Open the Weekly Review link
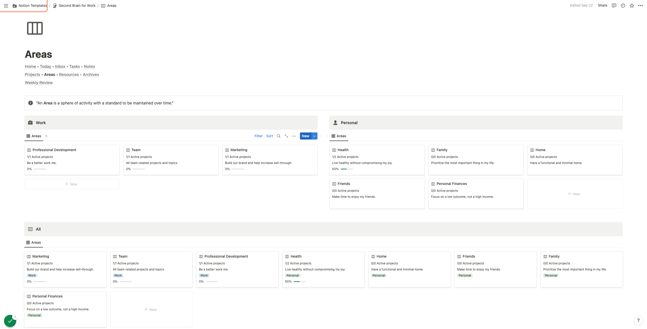The width and height of the screenshot is (647, 329). [x=39, y=83]
